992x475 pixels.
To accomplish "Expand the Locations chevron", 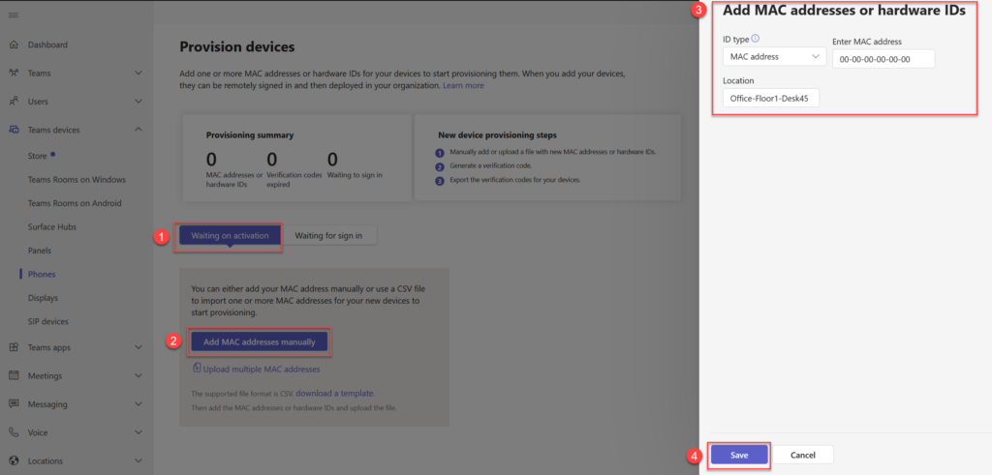I will coord(139,460).
